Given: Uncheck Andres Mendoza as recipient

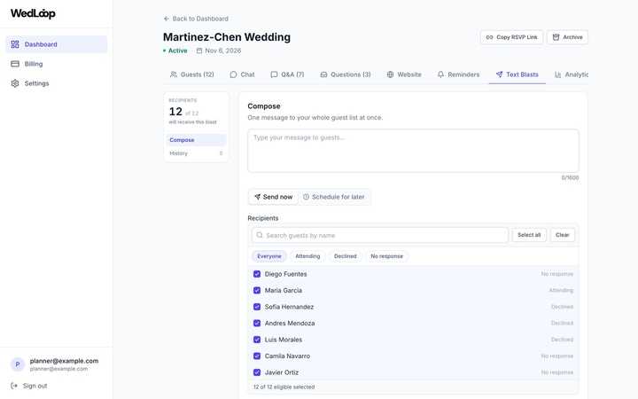Looking at the screenshot, I should pyautogui.click(x=257, y=323).
